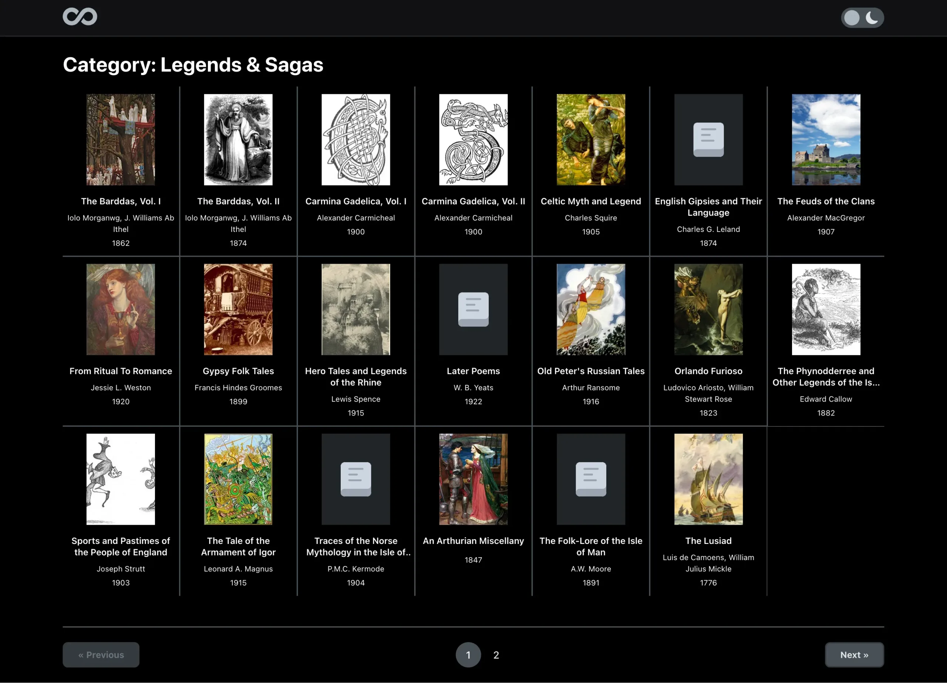Click author text Alexander MacGregor
947x683 pixels.
coord(826,218)
